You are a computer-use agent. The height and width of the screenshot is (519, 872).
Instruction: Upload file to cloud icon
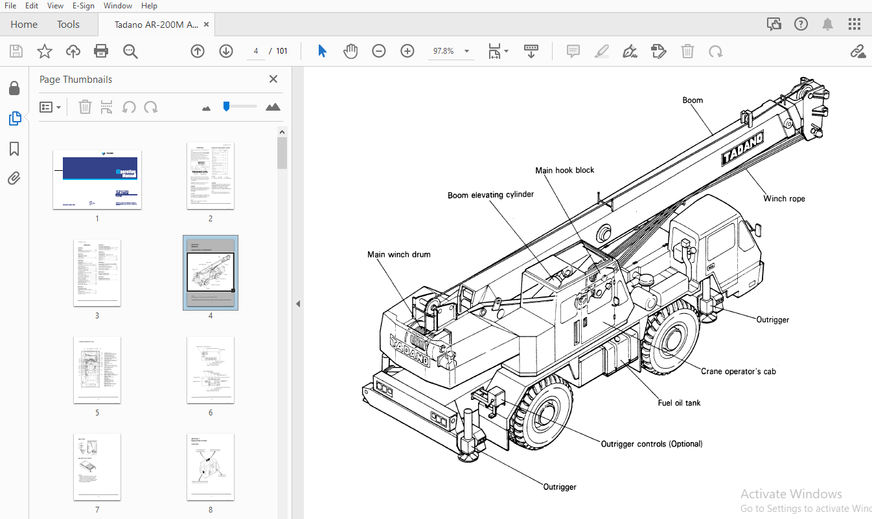73,51
